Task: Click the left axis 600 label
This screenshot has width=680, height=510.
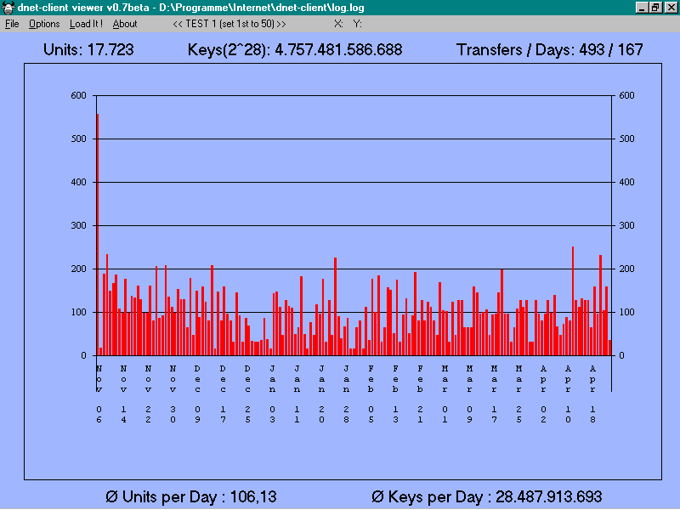Action: click(x=78, y=95)
